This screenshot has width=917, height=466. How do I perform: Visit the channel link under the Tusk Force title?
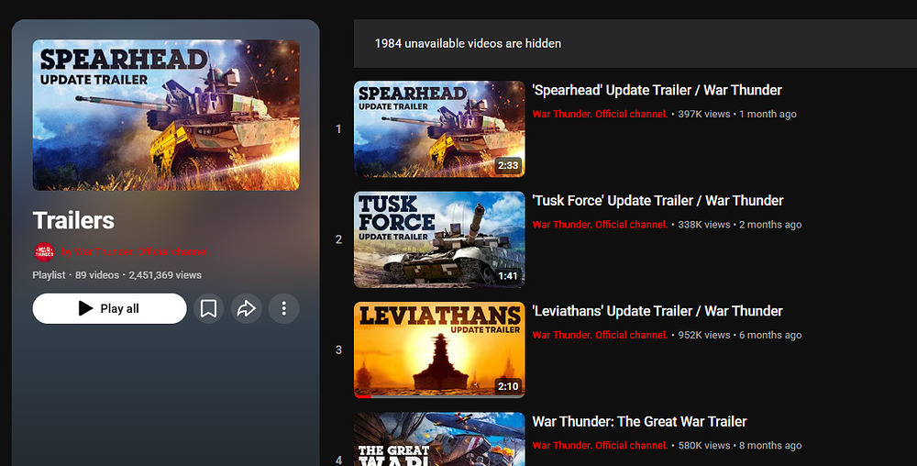click(600, 225)
